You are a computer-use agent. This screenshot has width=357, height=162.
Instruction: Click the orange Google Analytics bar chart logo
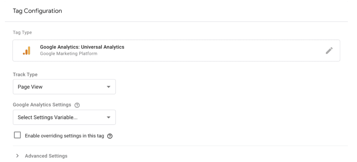tap(27, 51)
